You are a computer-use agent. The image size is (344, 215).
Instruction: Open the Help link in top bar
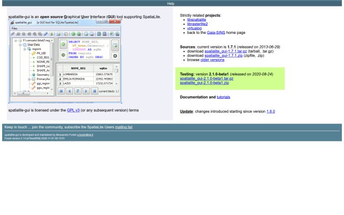point(170,4)
